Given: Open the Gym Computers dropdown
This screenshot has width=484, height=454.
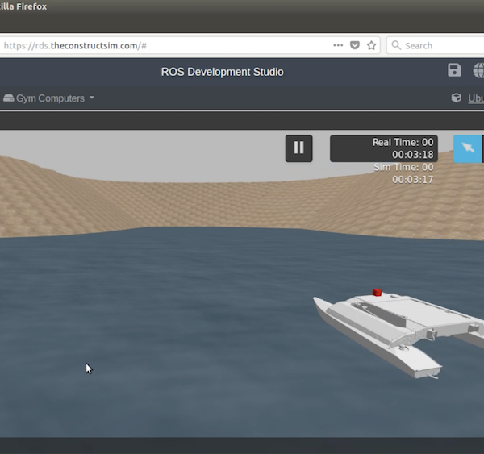Looking at the screenshot, I should pos(48,98).
